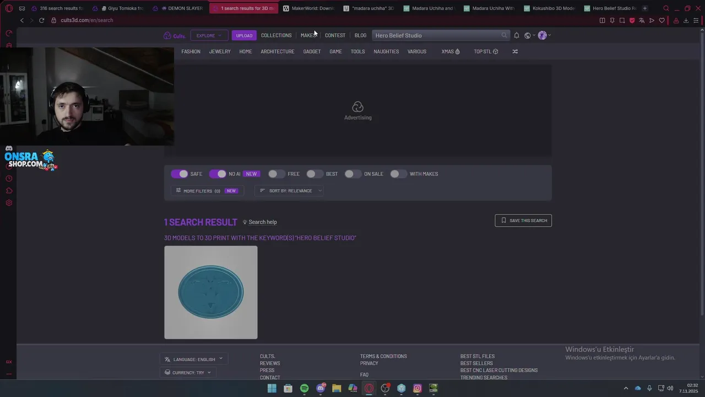The width and height of the screenshot is (705, 397).
Task: Go to the Cults logo homepage
Action: tap(174, 35)
